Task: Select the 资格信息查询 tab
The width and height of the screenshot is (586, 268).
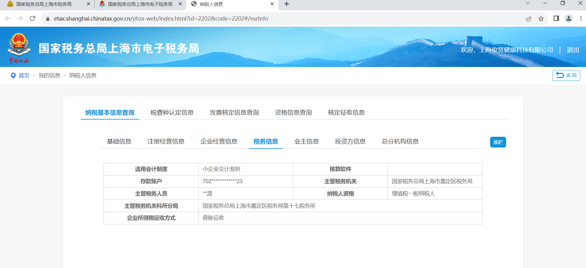Action: pos(293,112)
